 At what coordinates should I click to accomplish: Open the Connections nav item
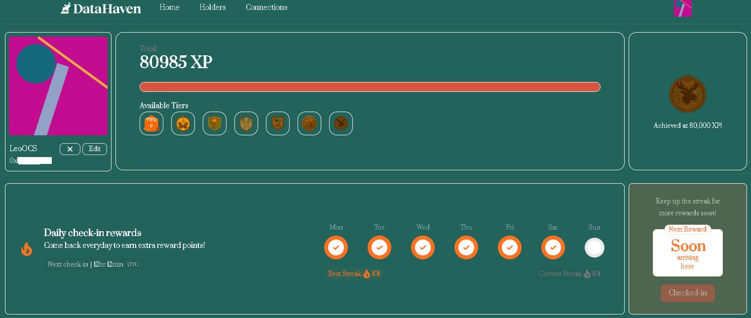[x=267, y=8]
